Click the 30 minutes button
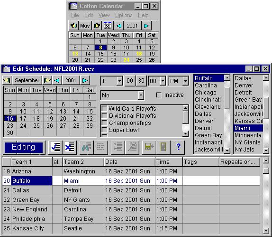Viewport: 272px width, 237px height. tap(141, 81)
